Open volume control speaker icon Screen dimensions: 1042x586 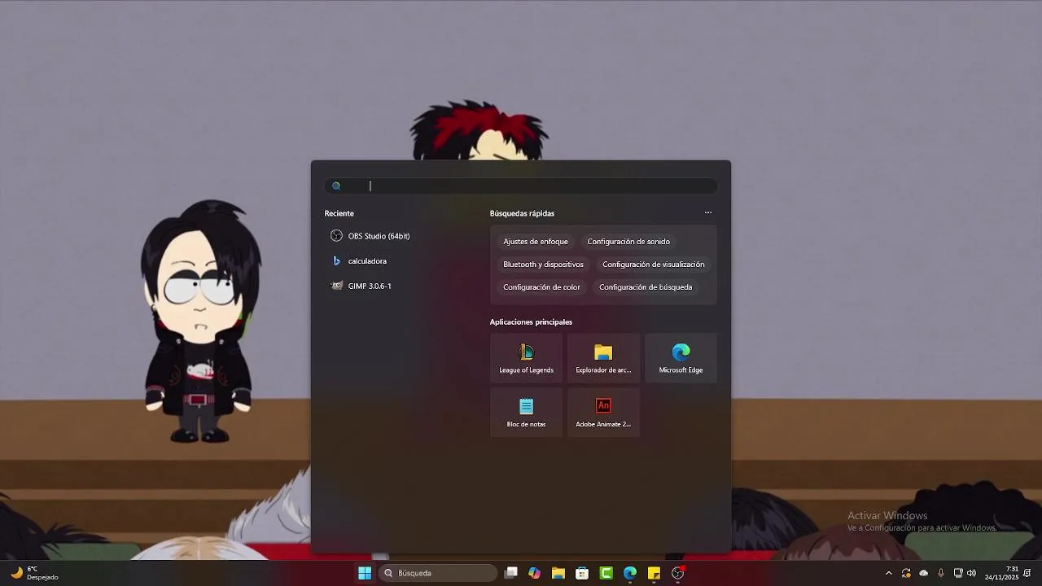point(971,573)
